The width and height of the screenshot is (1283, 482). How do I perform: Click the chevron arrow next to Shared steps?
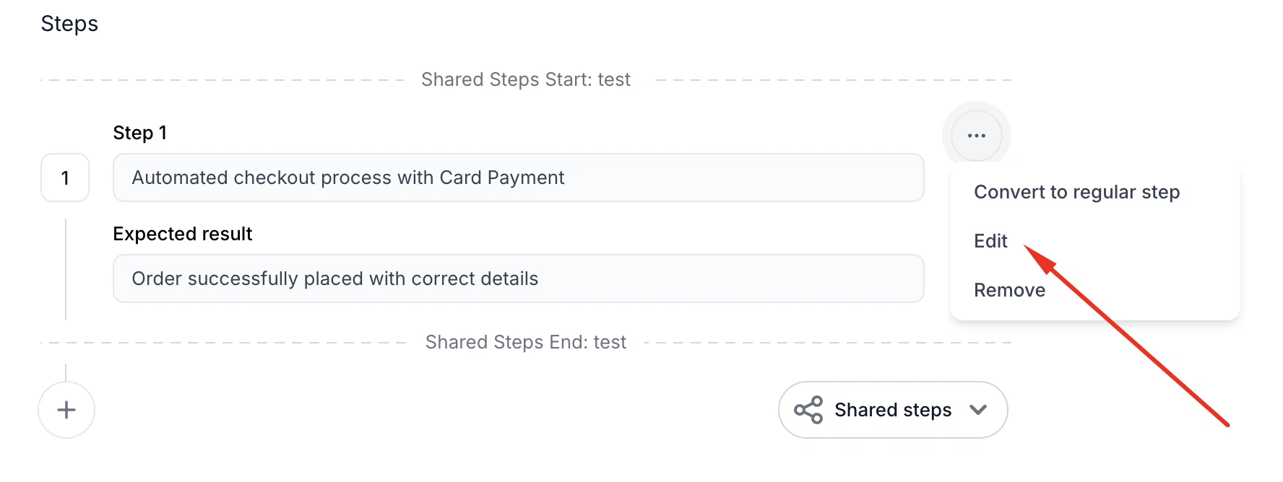pos(979,409)
